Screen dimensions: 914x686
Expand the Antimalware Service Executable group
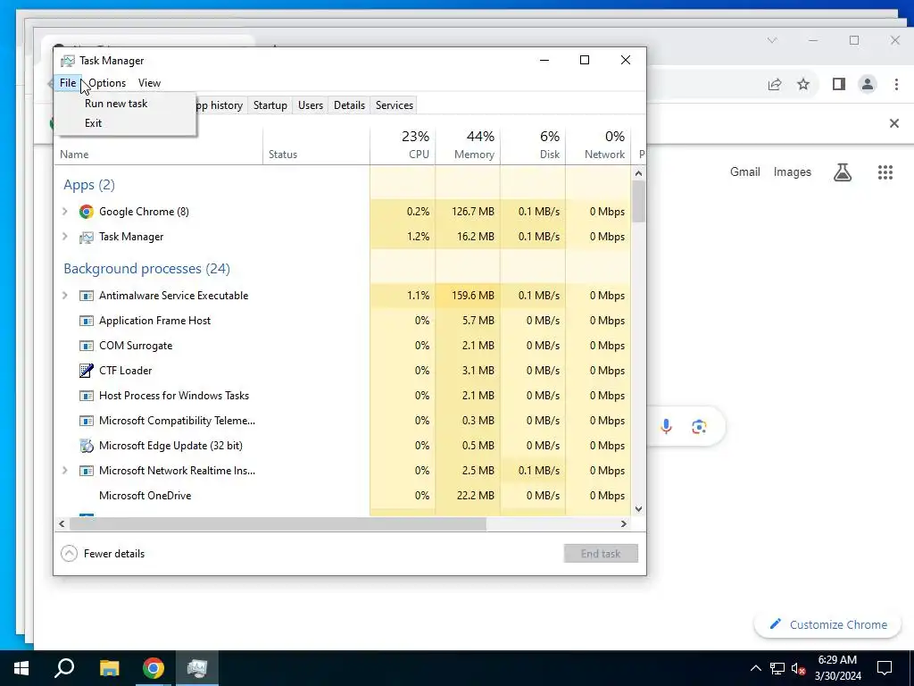[x=65, y=296]
